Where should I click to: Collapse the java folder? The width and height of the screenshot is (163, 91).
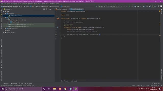coord(5,18)
